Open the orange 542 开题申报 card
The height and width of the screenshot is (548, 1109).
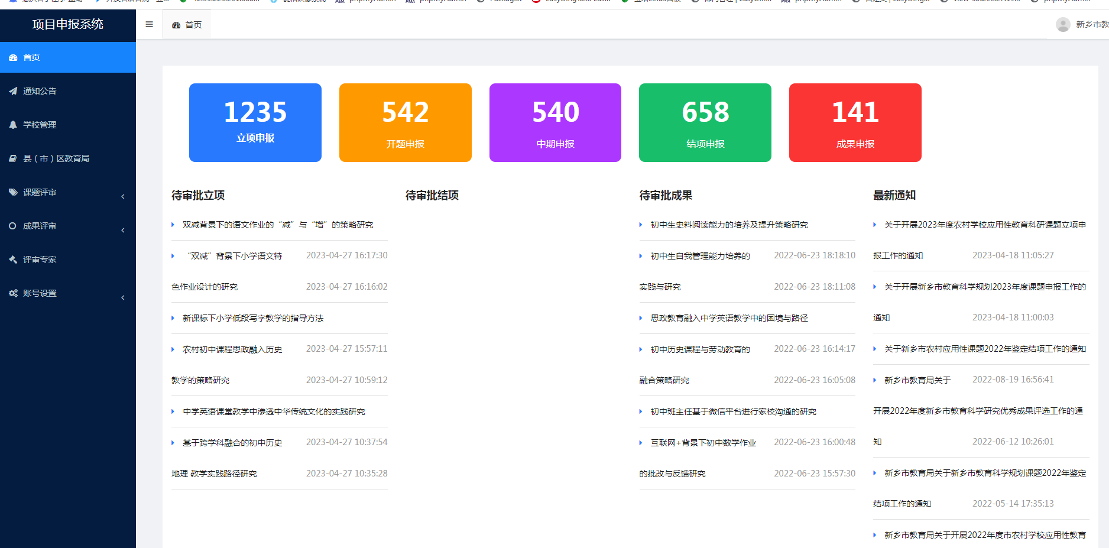pos(406,122)
